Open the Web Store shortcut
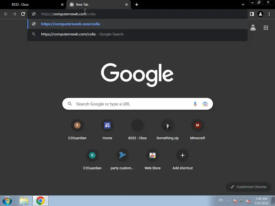The image size is (275, 206). pos(153,160)
